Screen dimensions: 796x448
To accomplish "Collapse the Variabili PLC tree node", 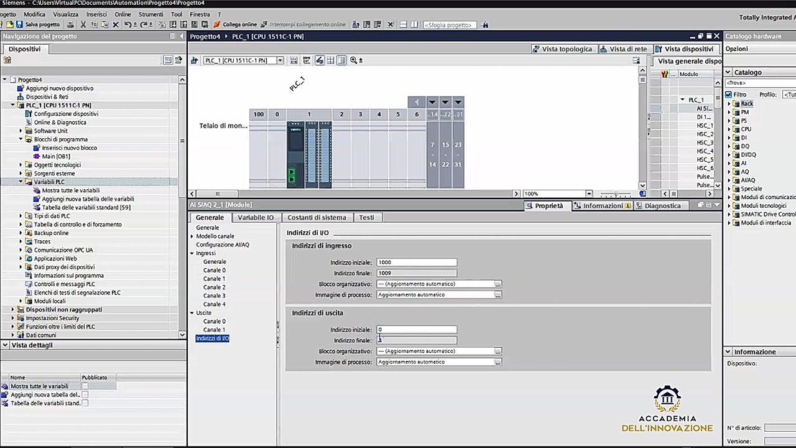I will coord(21,182).
